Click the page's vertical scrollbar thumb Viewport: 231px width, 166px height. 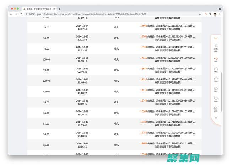coord(221,88)
